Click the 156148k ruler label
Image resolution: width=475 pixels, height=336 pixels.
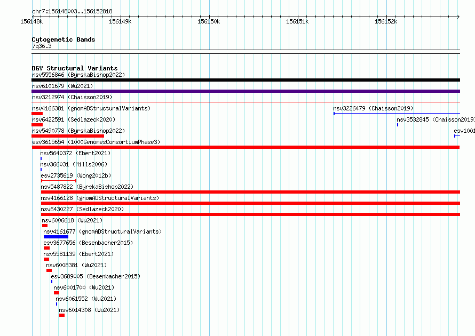click(x=31, y=21)
